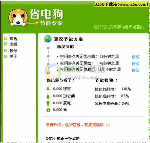Viewport: 150px width, 143px height.
Task: Click the 87瓦 post-optimization power value
Action: (125, 96)
